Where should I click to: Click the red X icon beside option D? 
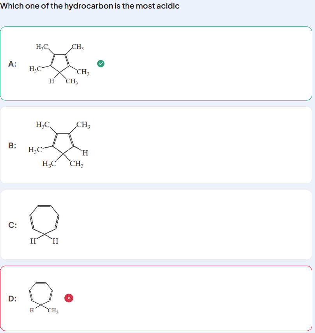coord(69,298)
